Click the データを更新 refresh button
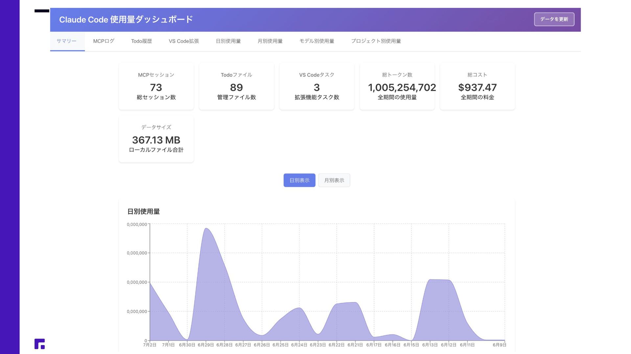 554,19
